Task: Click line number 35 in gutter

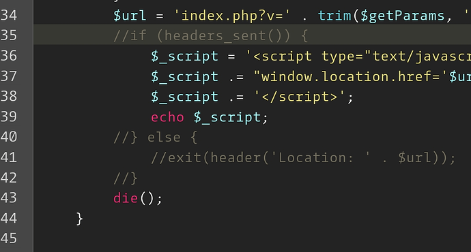Action: [9, 35]
